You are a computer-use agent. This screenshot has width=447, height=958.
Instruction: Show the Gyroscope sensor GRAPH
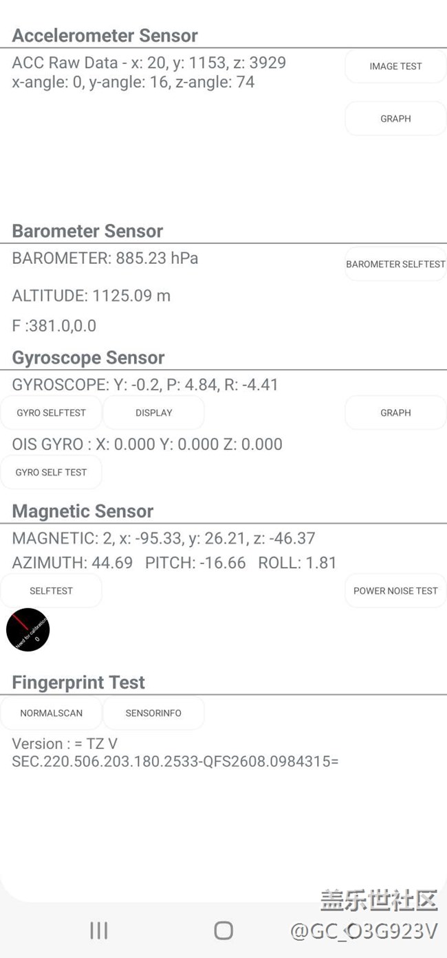point(395,413)
